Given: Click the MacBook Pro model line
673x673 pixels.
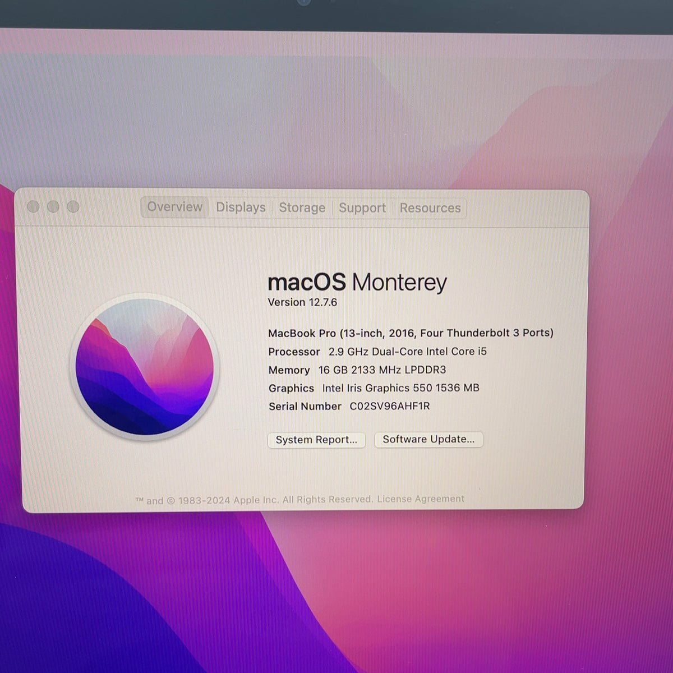Looking at the screenshot, I should pos(411,333).
